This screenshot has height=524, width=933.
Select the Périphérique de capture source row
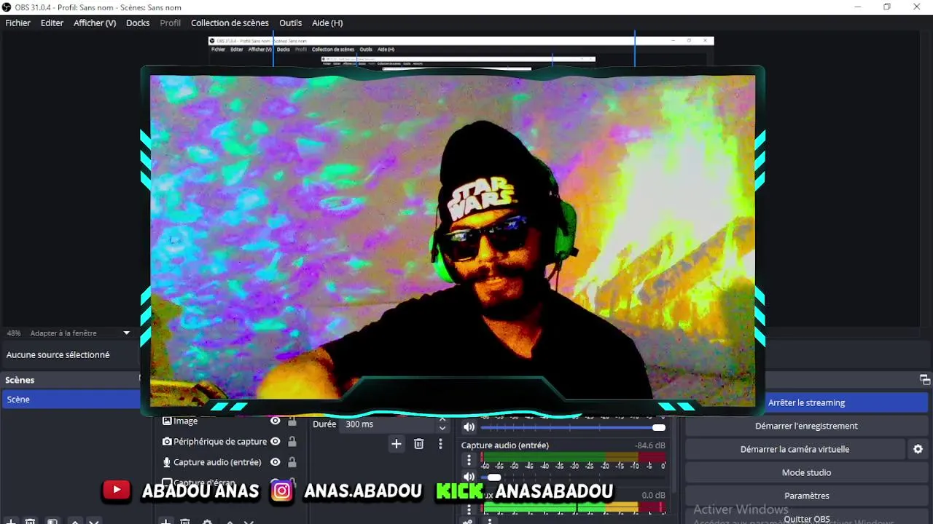coord(230,442)
